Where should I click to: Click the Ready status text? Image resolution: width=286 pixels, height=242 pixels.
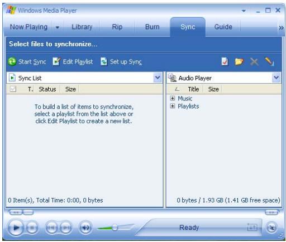[189, 228]
